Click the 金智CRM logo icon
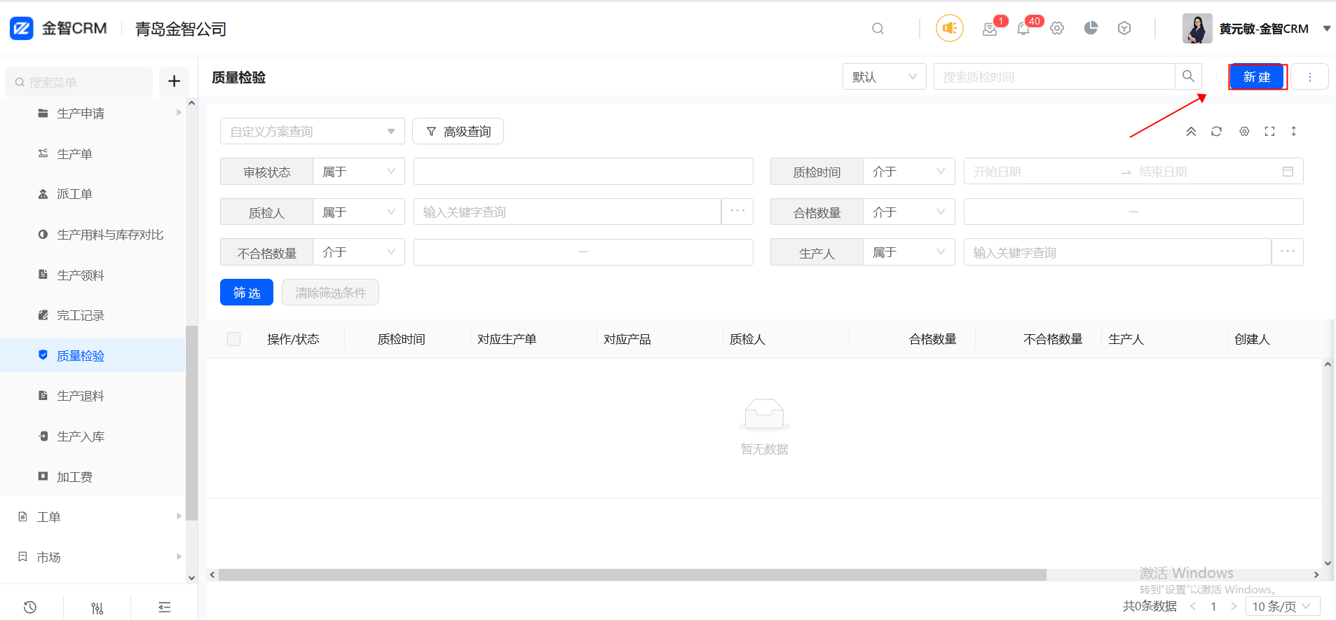The height and width of the screenshot is (620, 1336). tap(22, 29)
